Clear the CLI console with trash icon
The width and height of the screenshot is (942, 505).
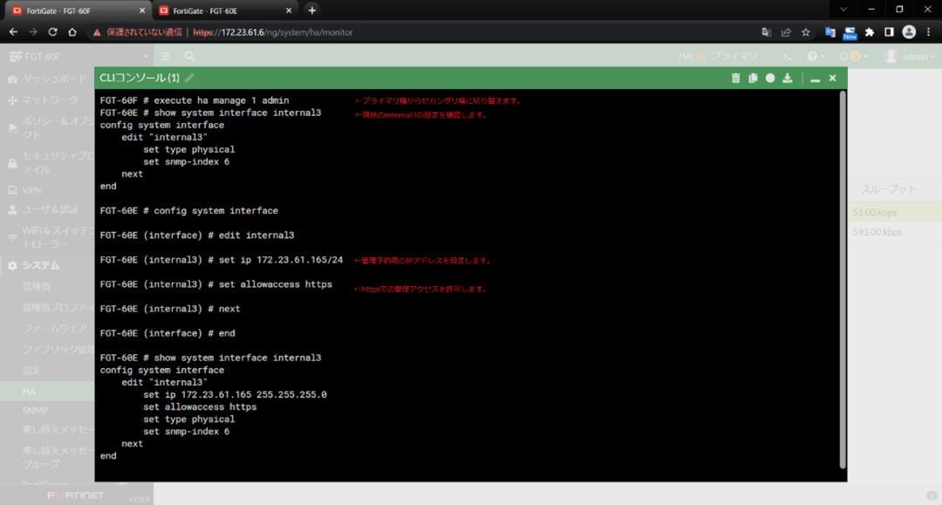point(735,78)
